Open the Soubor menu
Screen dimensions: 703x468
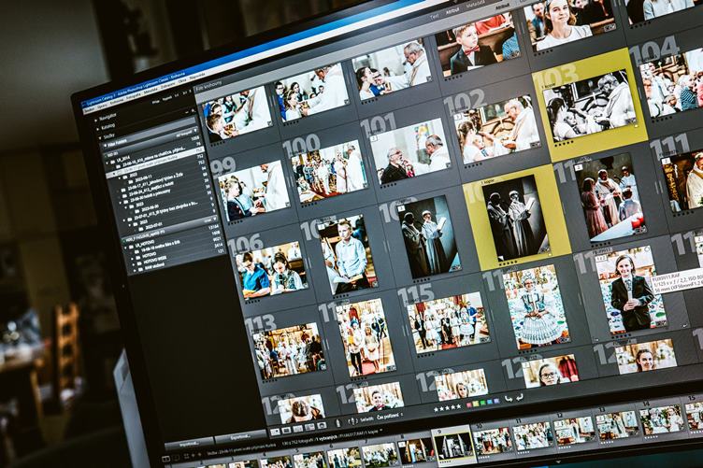(89, 109)
